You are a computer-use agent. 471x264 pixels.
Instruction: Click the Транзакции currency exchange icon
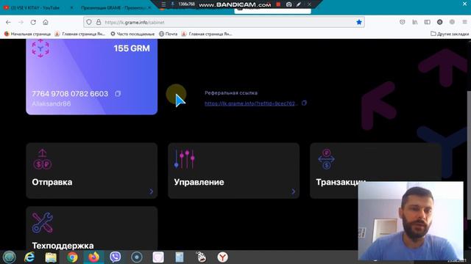click(327, 159)
